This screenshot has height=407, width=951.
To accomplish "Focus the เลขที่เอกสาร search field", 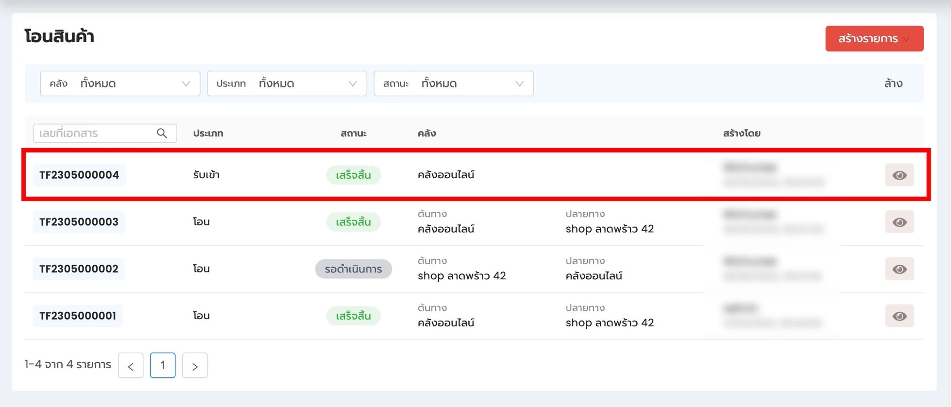I will [x=95, y=134].
